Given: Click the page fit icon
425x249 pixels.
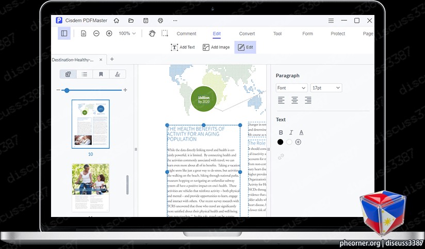Looking at the screenshot, I should [84, 34].
